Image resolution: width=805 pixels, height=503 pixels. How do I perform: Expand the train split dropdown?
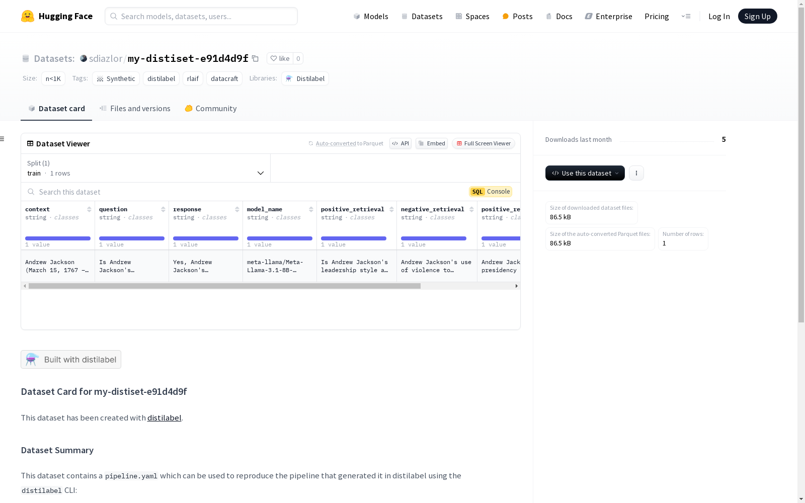pyautogui.click(x=145, y=168)
